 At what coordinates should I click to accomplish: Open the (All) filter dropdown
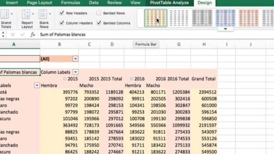76,59
